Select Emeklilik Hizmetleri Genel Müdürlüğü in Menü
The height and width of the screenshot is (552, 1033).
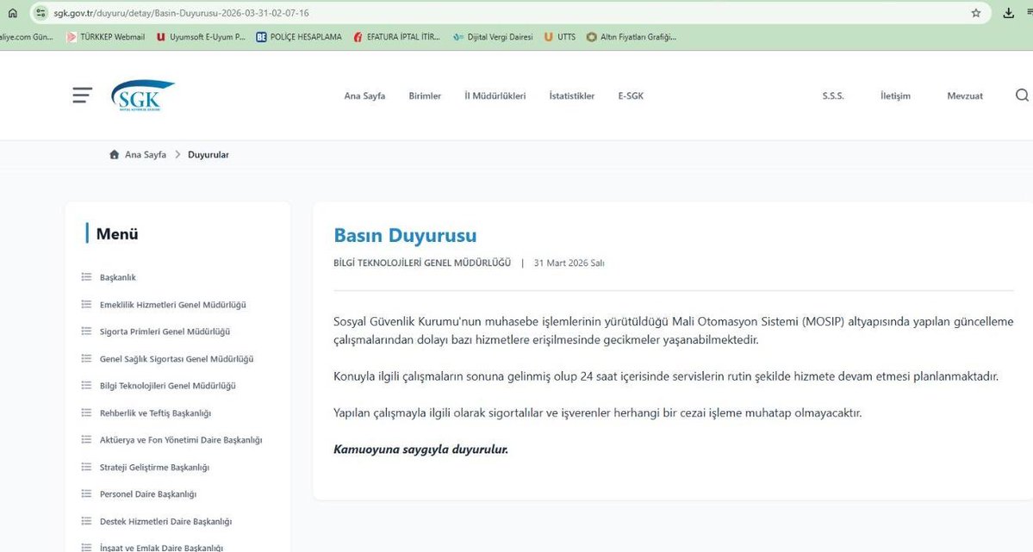(x=173, y=304)
